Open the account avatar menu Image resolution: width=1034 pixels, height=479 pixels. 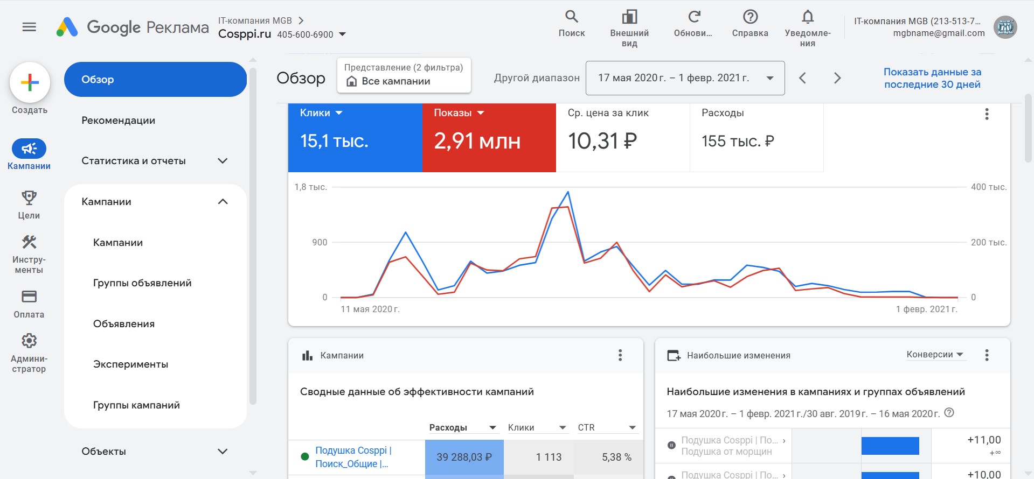[1005, 27]
